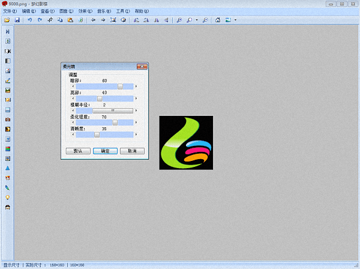Click the next image right arrow icon

point(103,20)
